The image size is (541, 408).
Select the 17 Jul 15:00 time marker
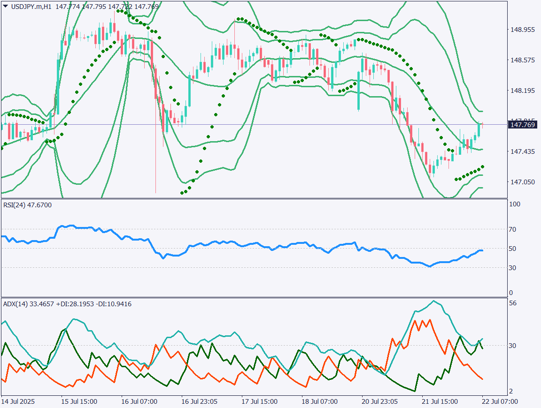258,402
